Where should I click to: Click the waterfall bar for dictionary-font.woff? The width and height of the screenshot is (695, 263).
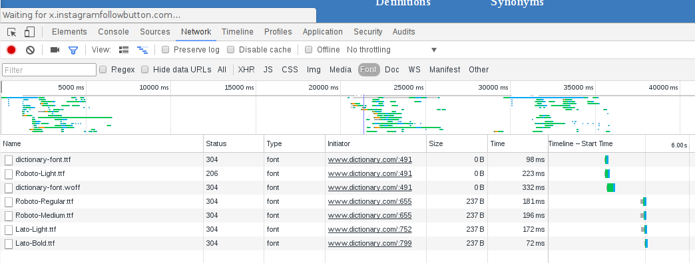click(610, 188)
